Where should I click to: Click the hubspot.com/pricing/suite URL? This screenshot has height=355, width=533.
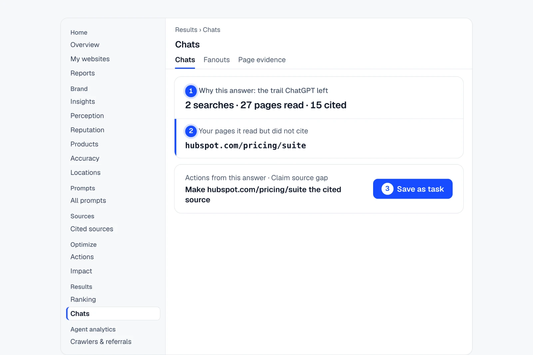click(246, 146)
